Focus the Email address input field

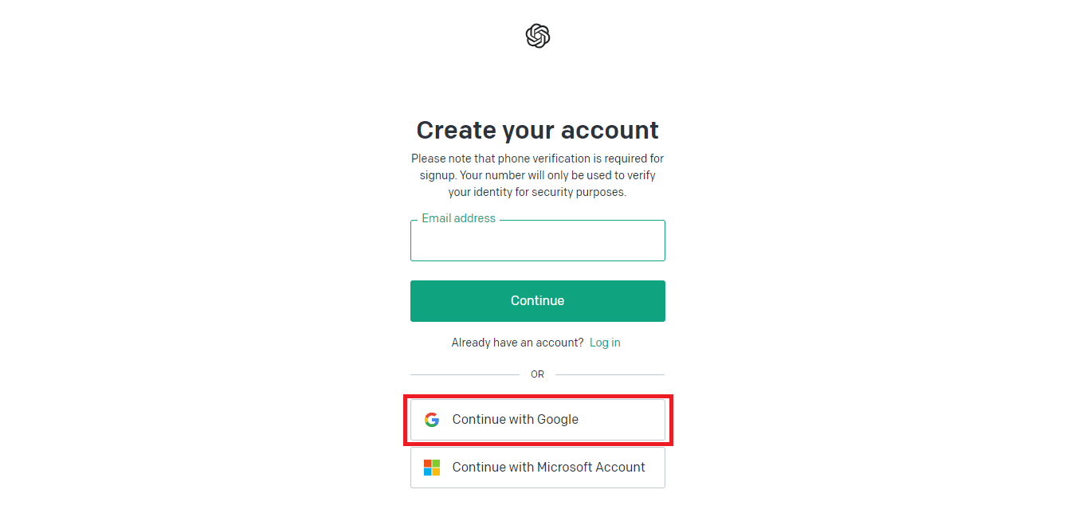(x=538, y=241)
